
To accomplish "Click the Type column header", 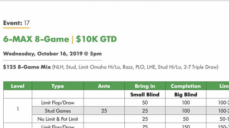I will tap(58, 86).
